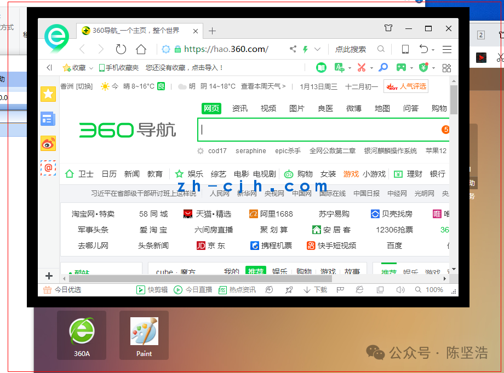The height and width of the screenshot is (373, 504).
Task: Open 手机收藏夹 mobile favorites
Action: [119, 67]
